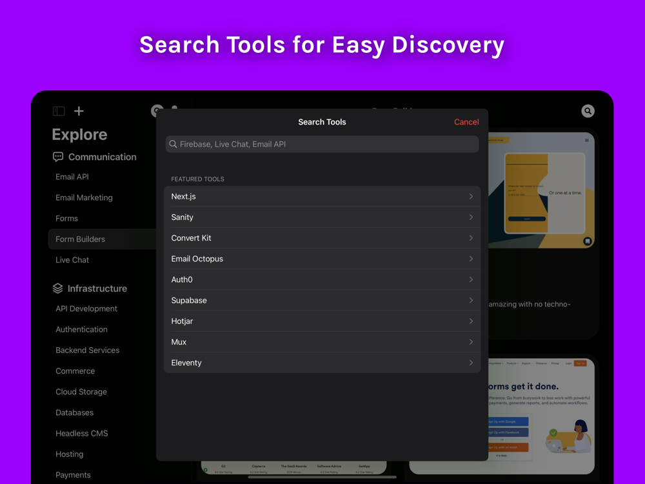The width and height of the screenshot is (645, 484).
Task: Focus the Firebase, Live Chat search field
Action: point(322,144)
